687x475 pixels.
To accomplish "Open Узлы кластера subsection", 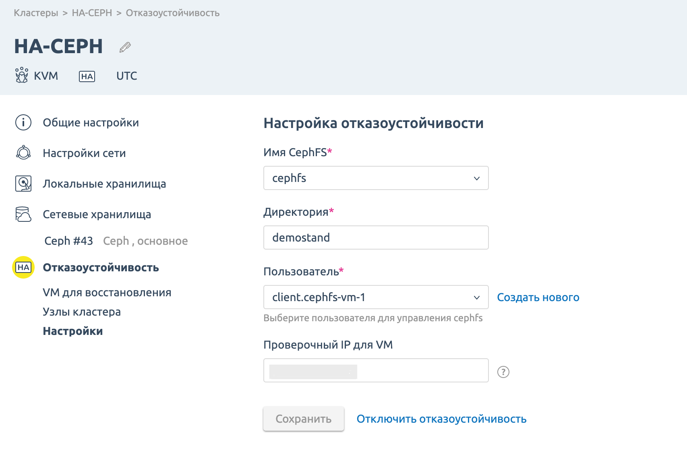I will (82, 312).
